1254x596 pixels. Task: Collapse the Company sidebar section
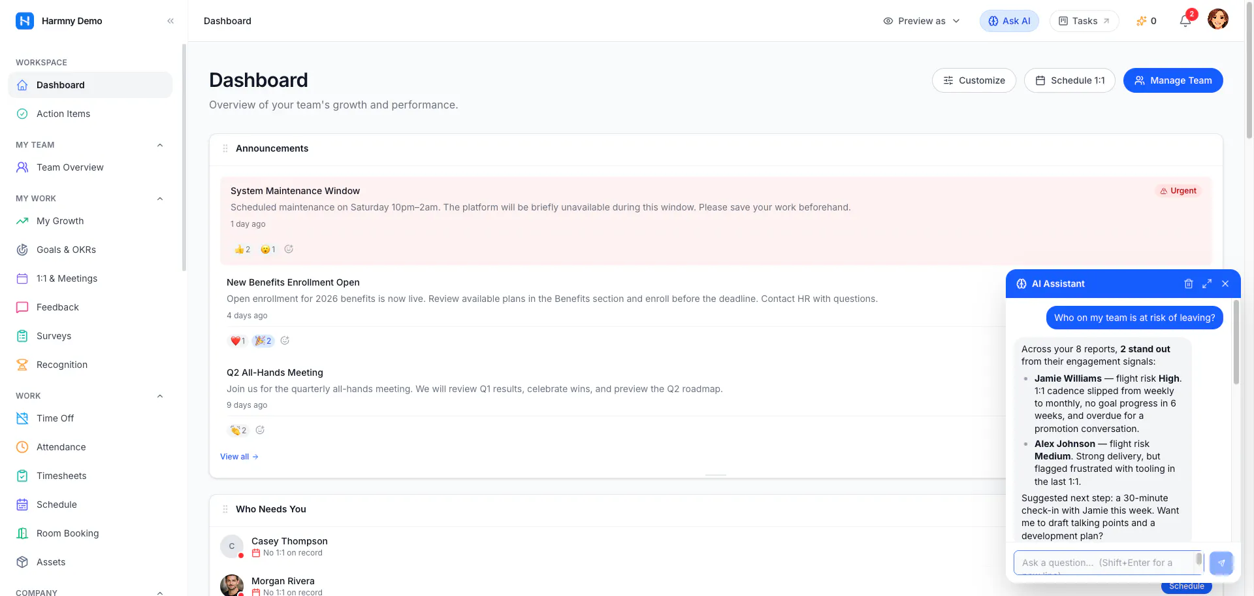point(160,592)
